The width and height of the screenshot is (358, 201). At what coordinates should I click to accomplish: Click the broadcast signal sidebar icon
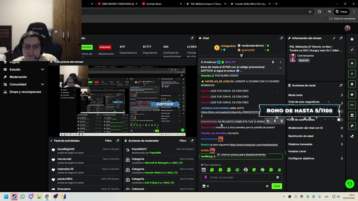[352, 105]
